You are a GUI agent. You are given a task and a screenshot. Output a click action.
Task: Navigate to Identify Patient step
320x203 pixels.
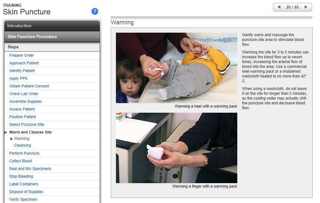[x=22, y=71]
